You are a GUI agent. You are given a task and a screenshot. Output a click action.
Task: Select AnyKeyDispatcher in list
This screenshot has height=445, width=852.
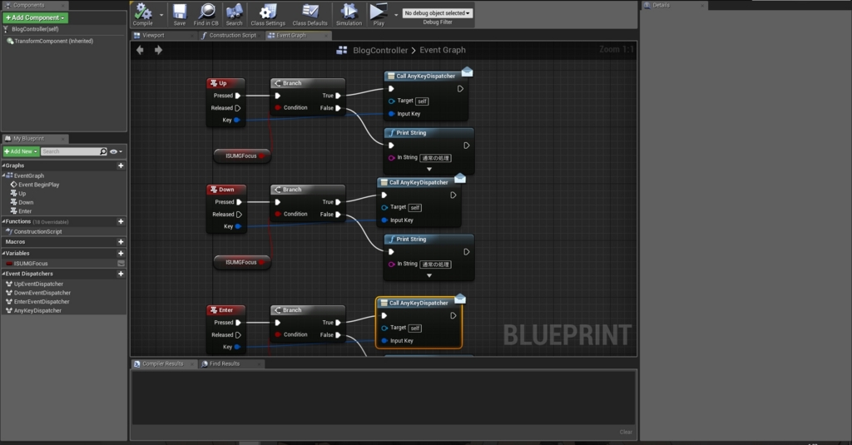coord(37,311)
